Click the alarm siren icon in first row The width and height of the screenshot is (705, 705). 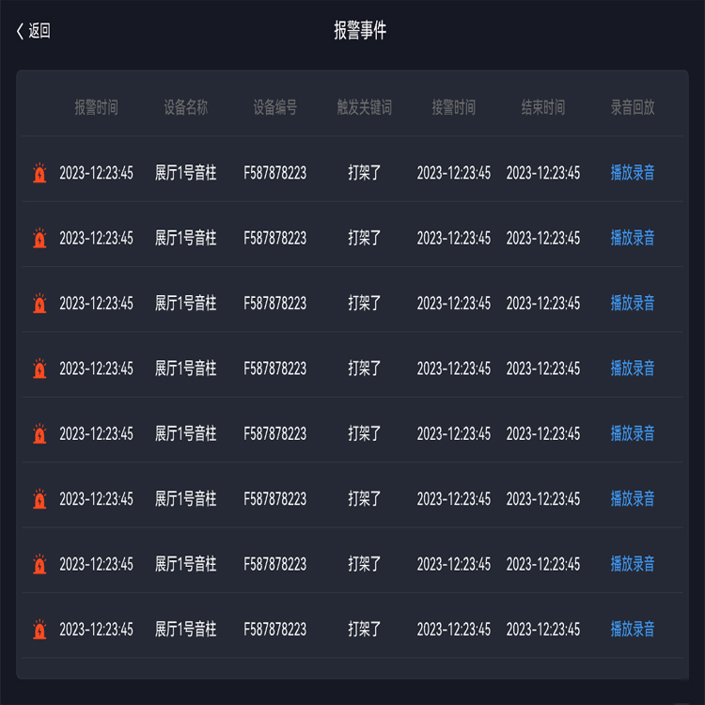(39, 173)
